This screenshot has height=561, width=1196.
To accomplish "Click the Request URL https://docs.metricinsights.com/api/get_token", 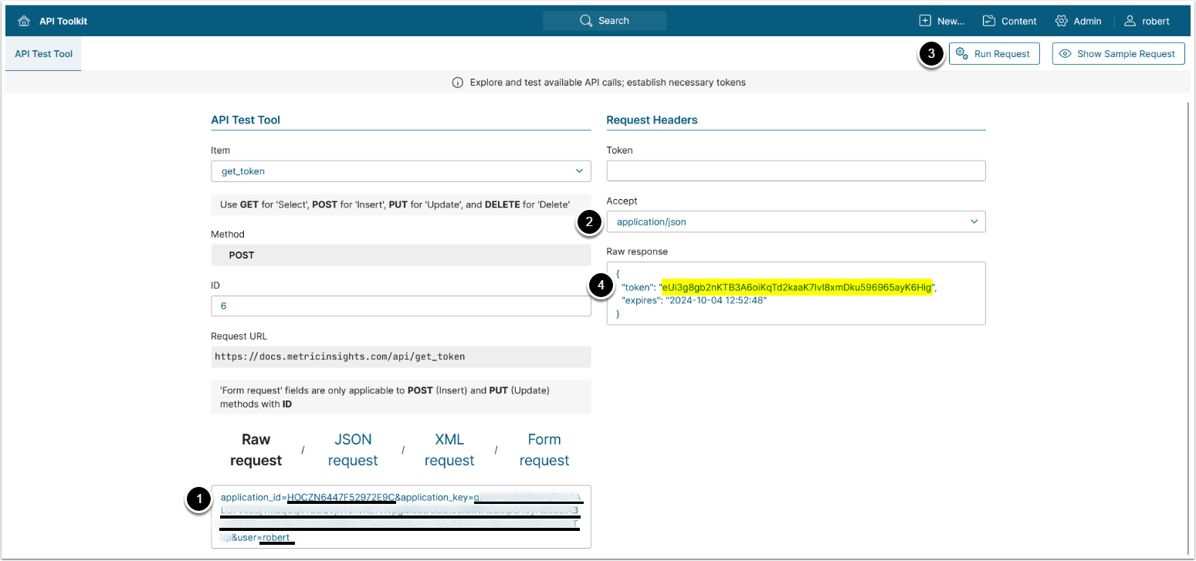I will pos(340,357).
